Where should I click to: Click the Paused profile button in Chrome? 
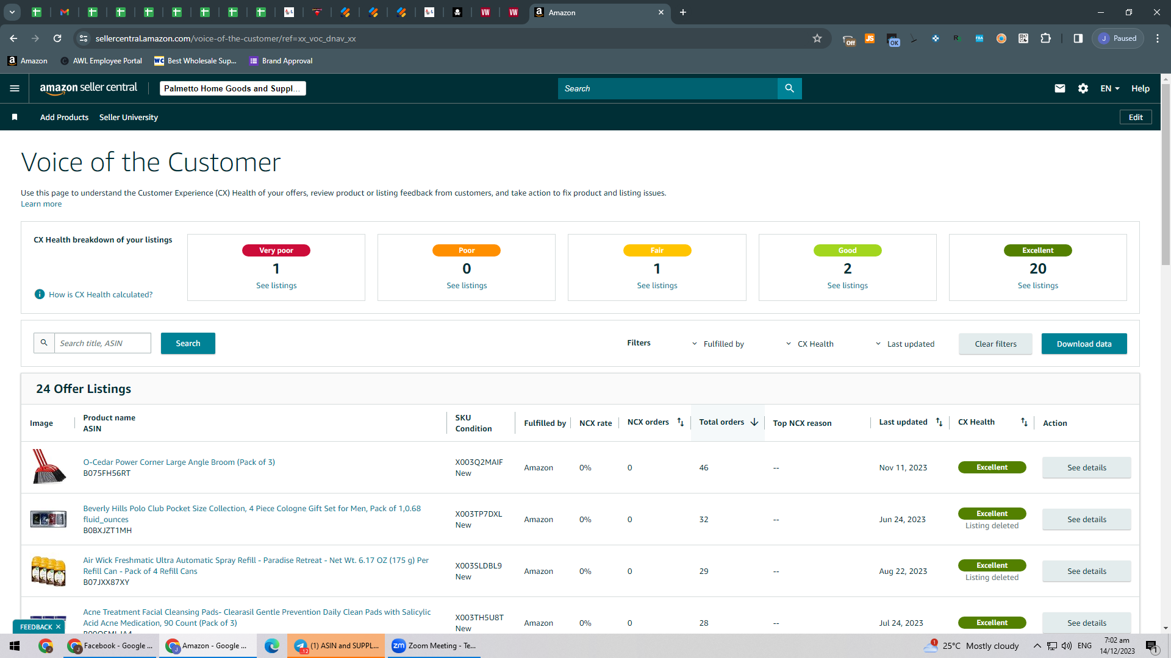click(x=1118, y=38)
